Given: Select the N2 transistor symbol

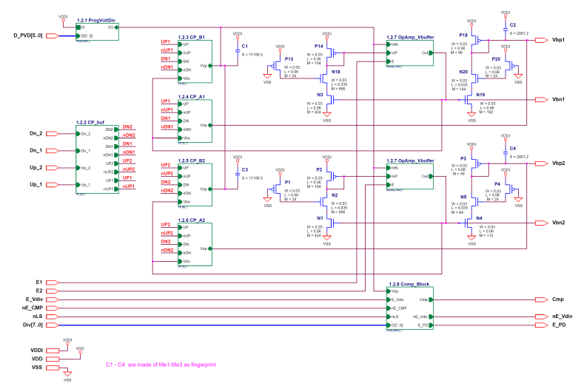Looking at the screenshot, I should (x=324, y=202).
